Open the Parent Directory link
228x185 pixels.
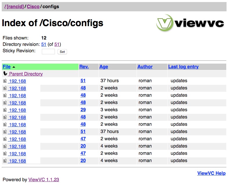pyautogui.click(x=26, y=74)
